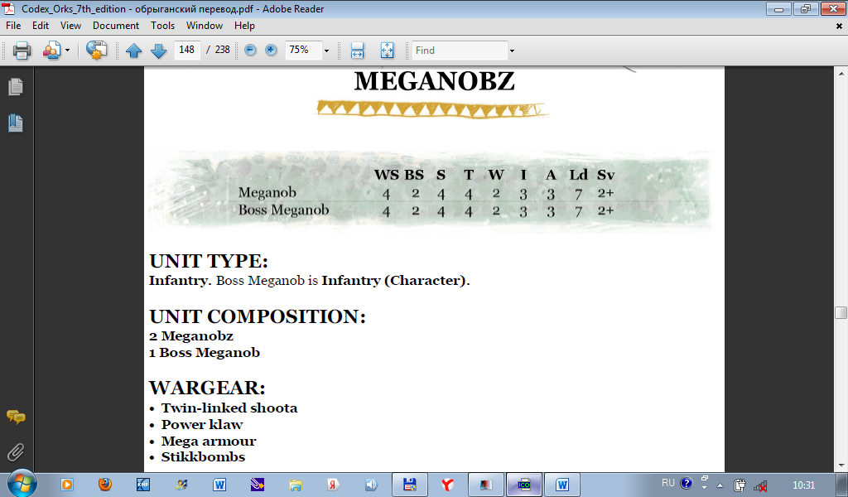Click inside the Find search box
This screenshot has height=497, width=848.
coord(460,51)
